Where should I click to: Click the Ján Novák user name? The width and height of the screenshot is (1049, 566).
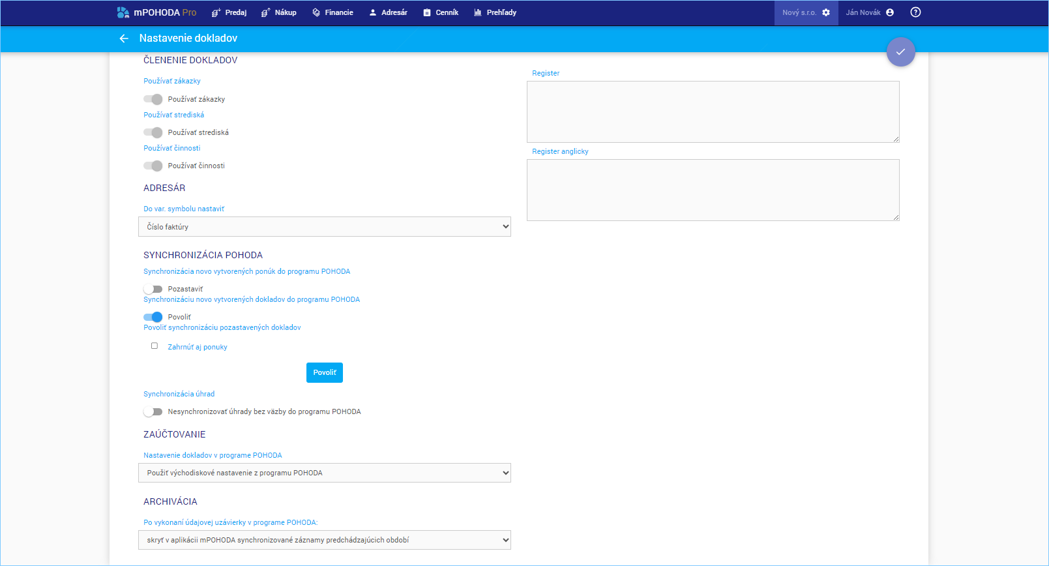tap(863, 12)
